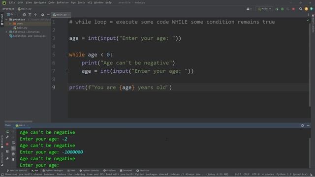
Task: Collapse the while loop fold marker
Action: [67, 55]
